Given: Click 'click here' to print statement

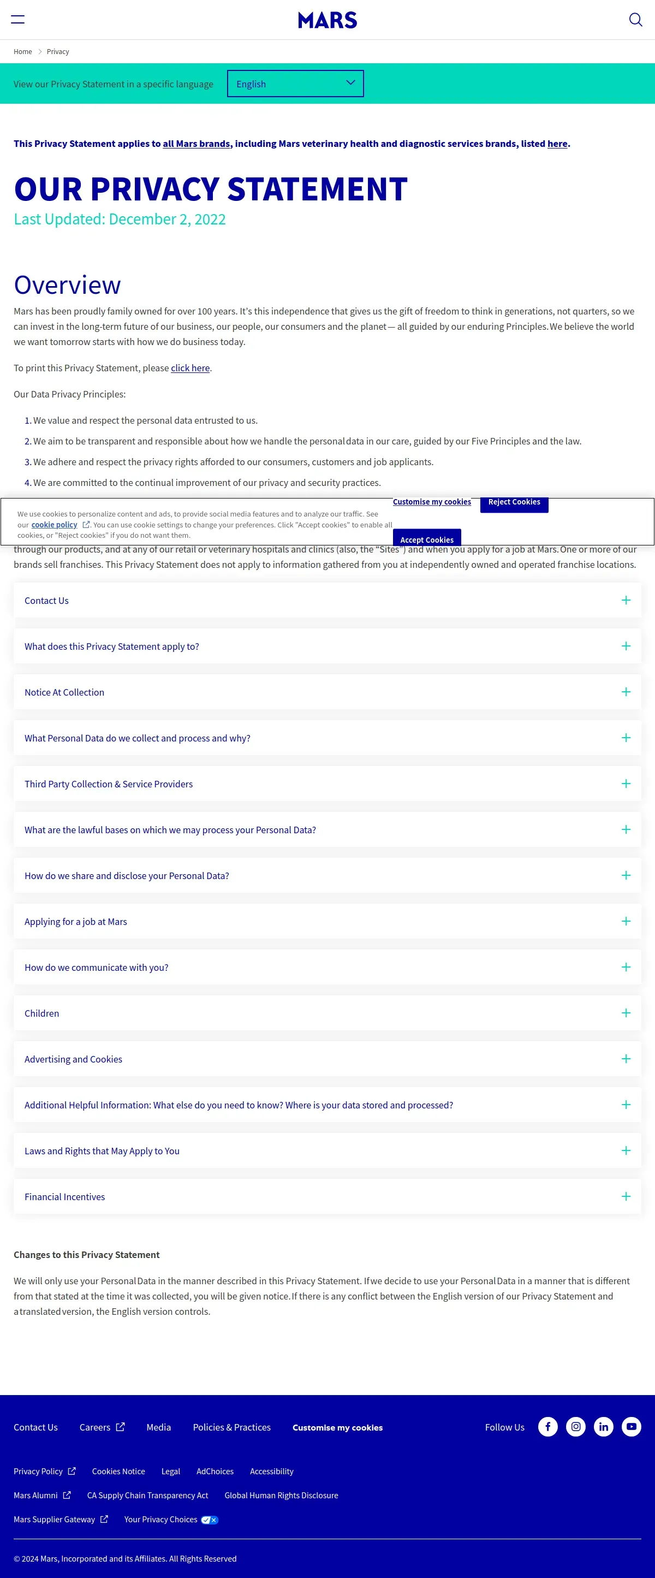Looking at the screenshot, I should (x=190, y=367).
